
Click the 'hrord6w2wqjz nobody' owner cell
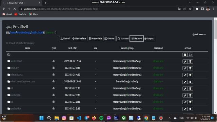click(127, 81)
